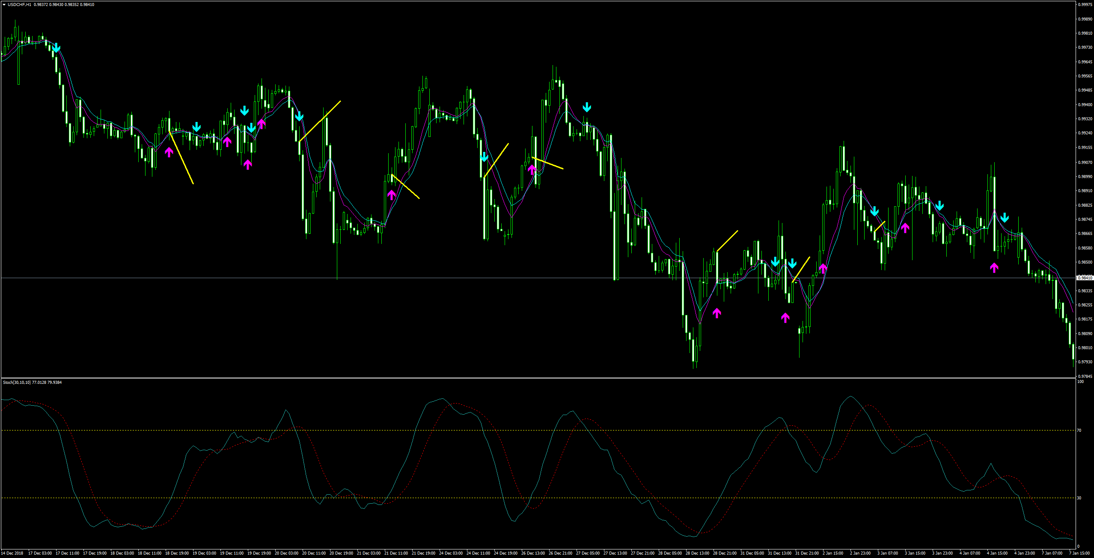Select the lowest magenta up arrow near 31 Dec 13:00

pos(785,318)
